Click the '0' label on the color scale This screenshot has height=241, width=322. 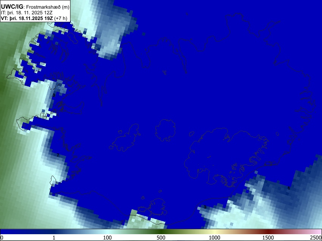coord(2,238)
